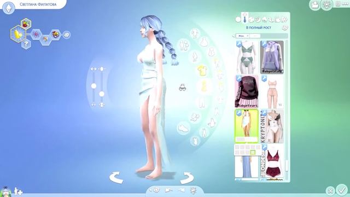Choose the purple hoodie thumbnail
The width and height of the screenshot is (350, 197).
click(x=272, y=57)
